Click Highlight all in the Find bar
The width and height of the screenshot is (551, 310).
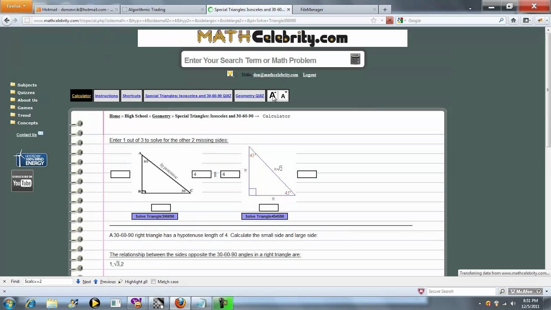pyautogui.click(x=133, y=282)
